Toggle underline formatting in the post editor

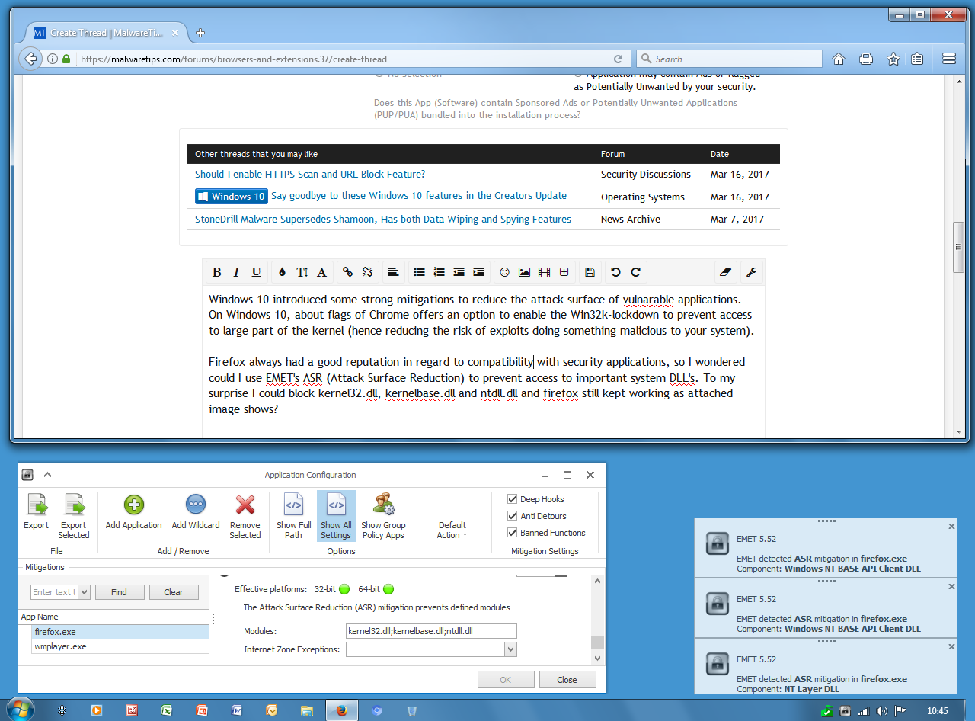(x=256, y=272)
